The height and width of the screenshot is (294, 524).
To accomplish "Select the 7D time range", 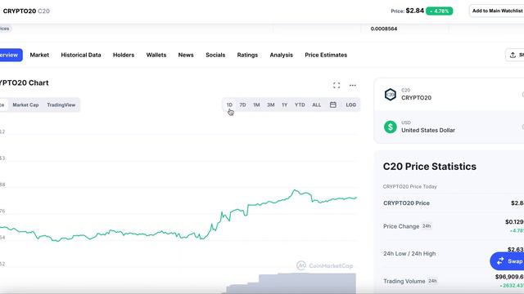I will [x=242, y=105].
